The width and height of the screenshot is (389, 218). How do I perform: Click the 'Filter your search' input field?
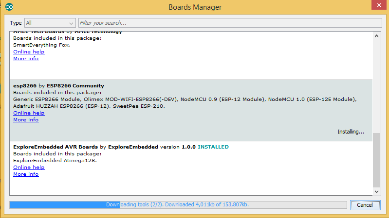(x=230, y=23)
